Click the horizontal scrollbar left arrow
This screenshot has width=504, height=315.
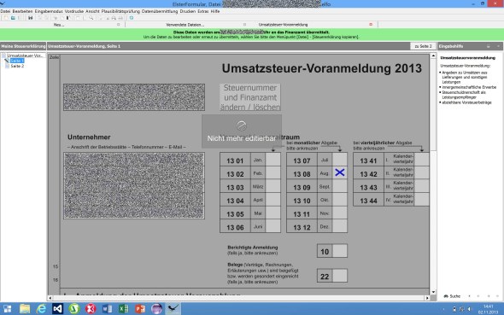tap(50, 298)
